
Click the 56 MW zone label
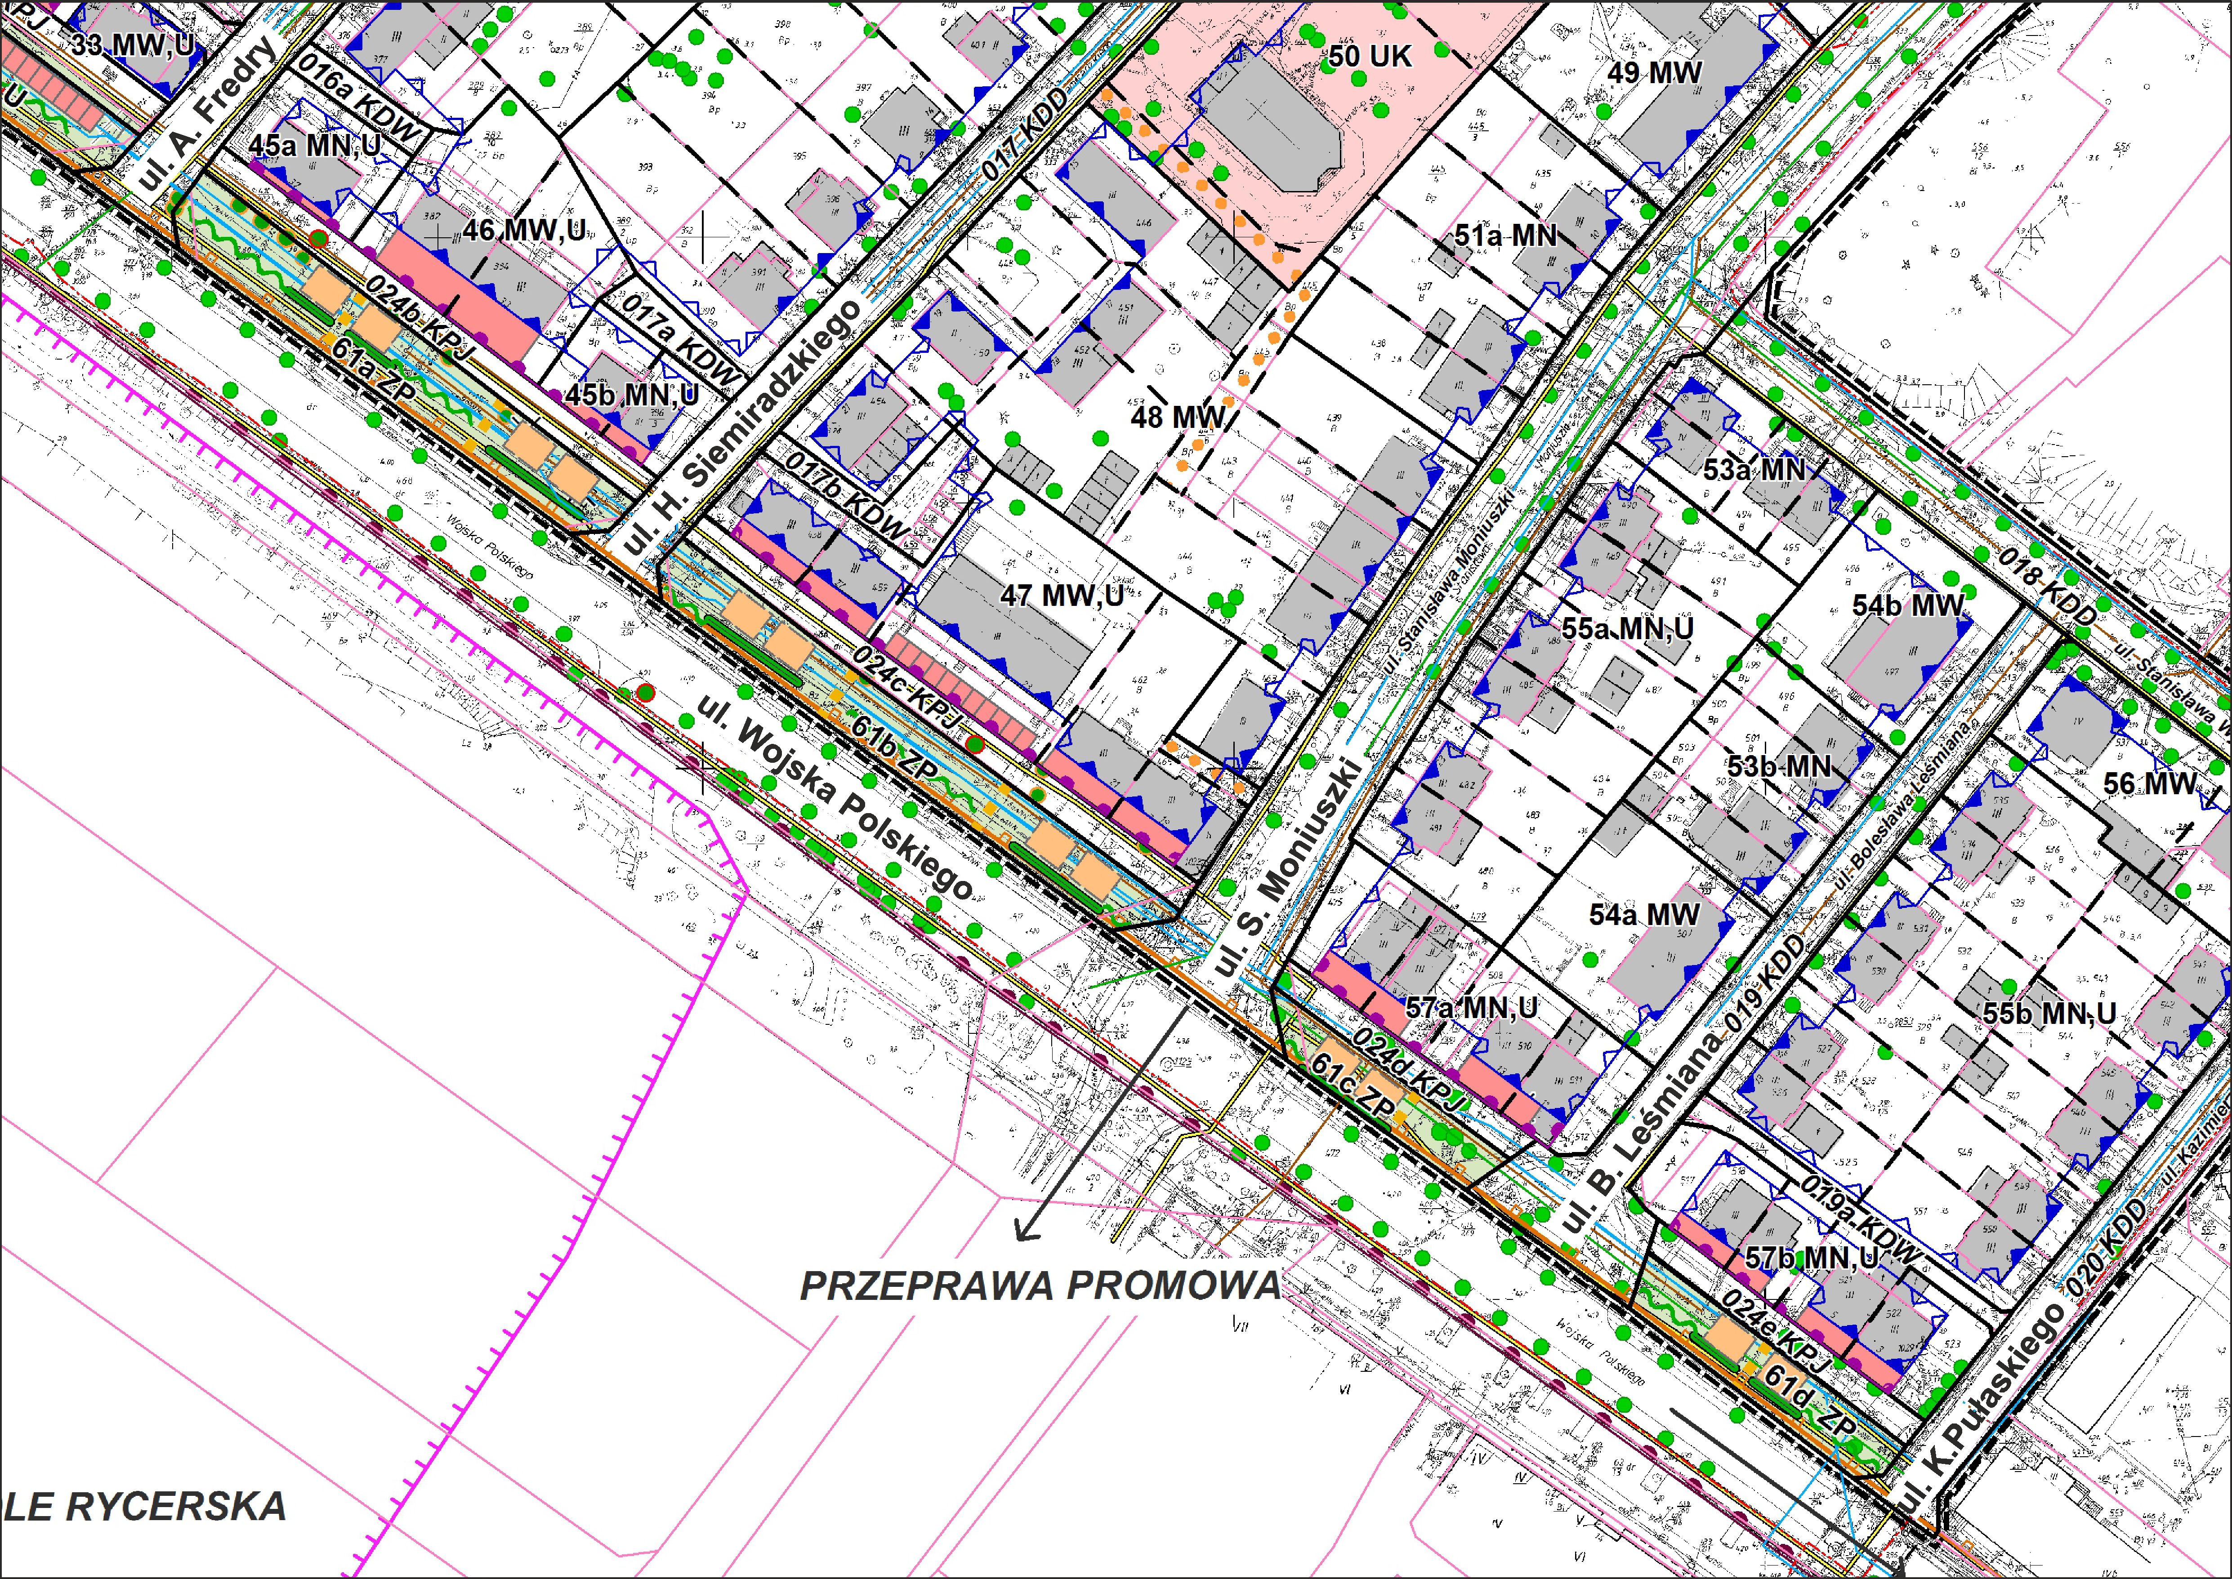(x=2149, y=784)
